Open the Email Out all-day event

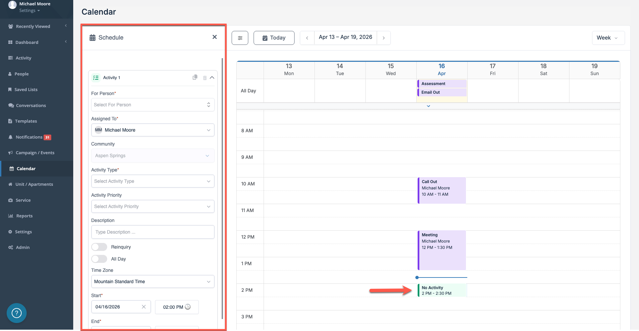click(x=442, y=92)
